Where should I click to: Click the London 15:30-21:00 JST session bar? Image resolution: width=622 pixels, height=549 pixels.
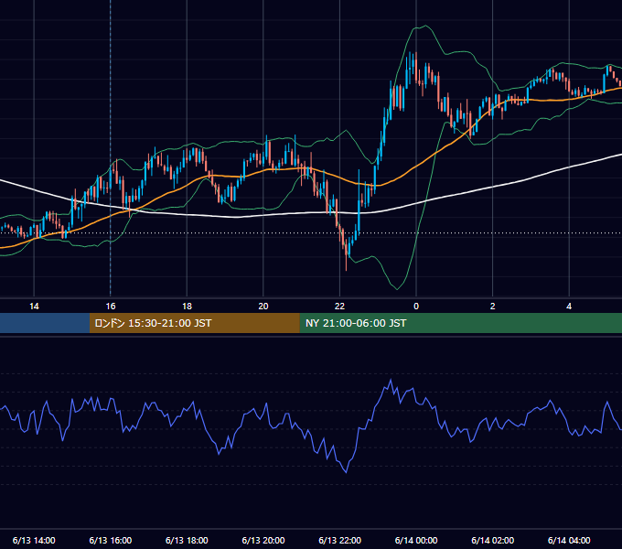(x=194, y=323)
